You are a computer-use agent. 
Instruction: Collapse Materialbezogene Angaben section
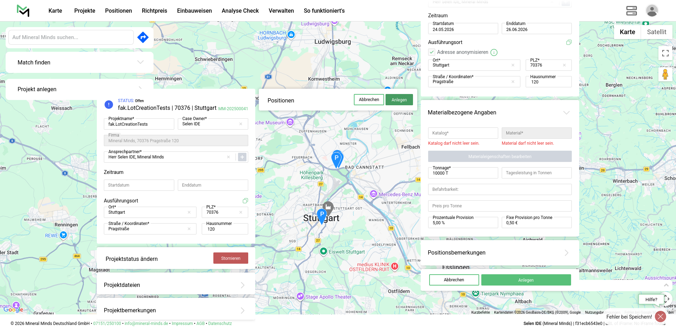coord(566,113)
